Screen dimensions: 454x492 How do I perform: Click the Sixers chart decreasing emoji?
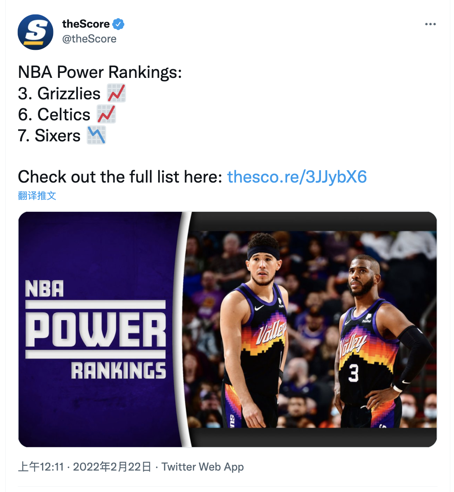[96, 135]
